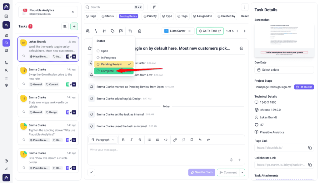Click the integration sync icon in toolbar
The width and height of the screenshot is (320, 183).
pyautogui.click(x=130, y=31)
